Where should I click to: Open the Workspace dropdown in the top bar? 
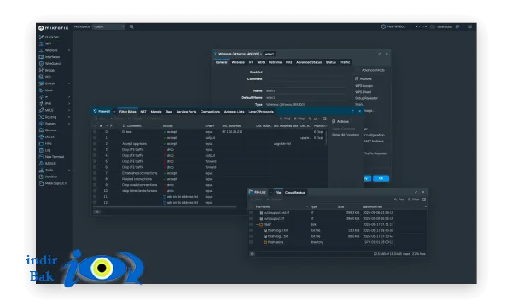tap(108, 26)
